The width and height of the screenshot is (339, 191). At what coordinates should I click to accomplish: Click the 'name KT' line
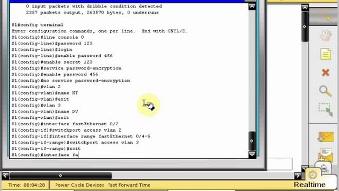coord(44,93)
